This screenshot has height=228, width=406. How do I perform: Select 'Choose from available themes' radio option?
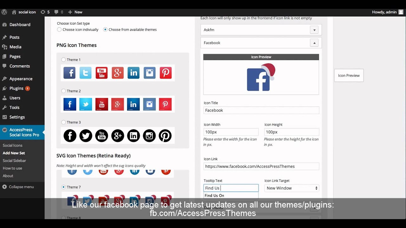105,29
